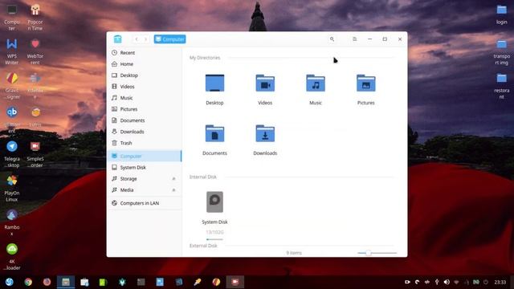Open Telegram desktop shortcut
This screenshot has height=289, width=514.
coord(12,154)
